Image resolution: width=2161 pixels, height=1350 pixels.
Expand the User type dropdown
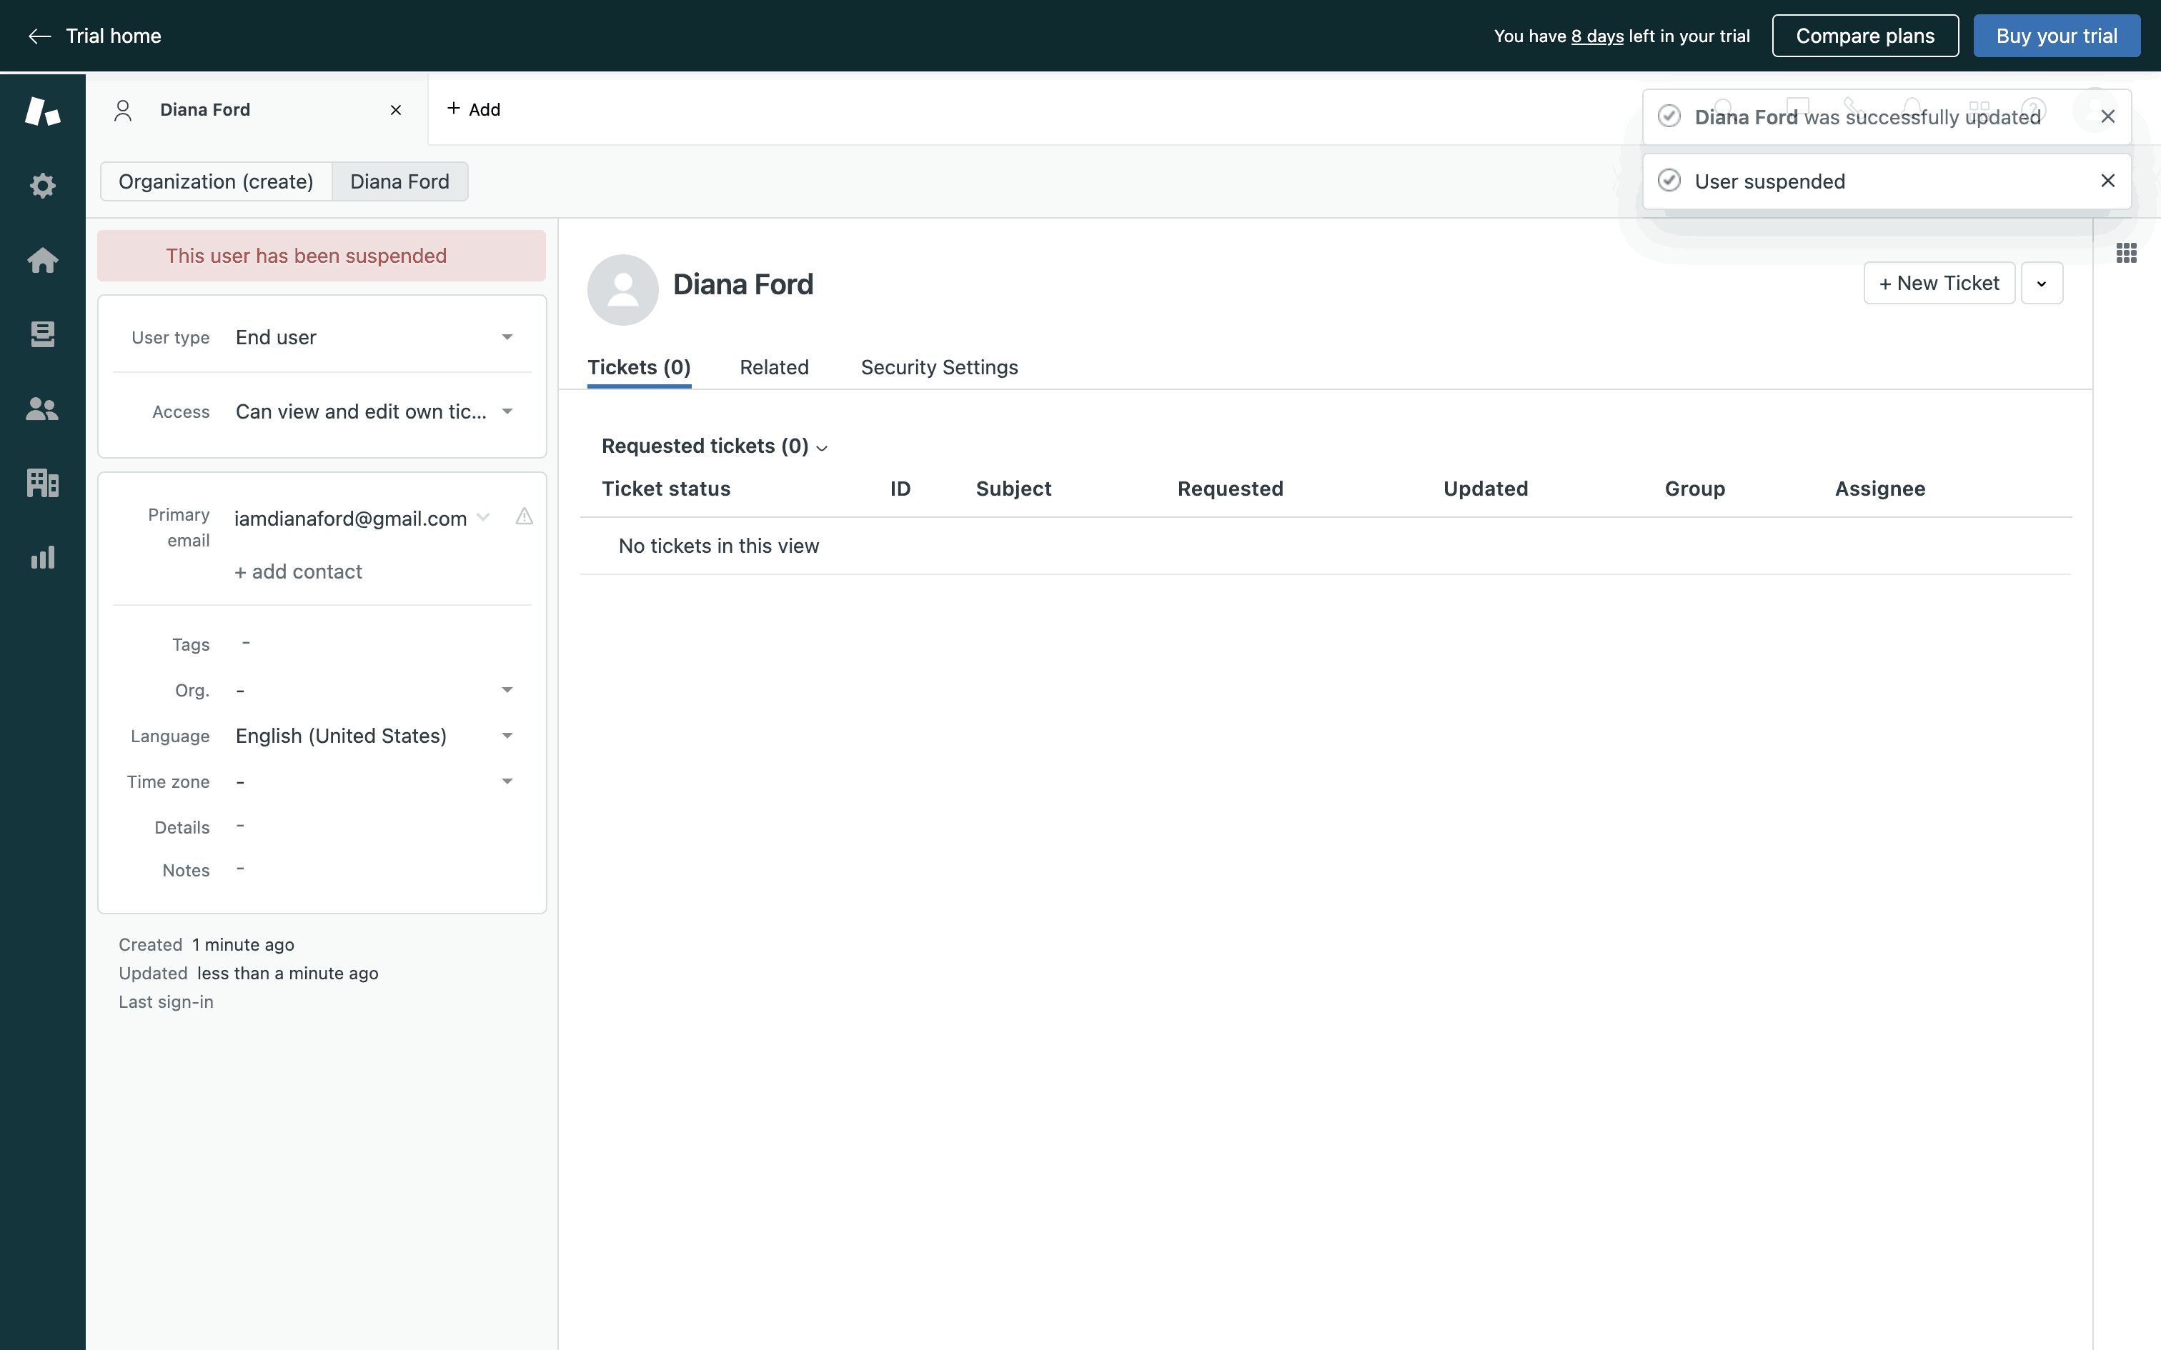coord(507,337)
